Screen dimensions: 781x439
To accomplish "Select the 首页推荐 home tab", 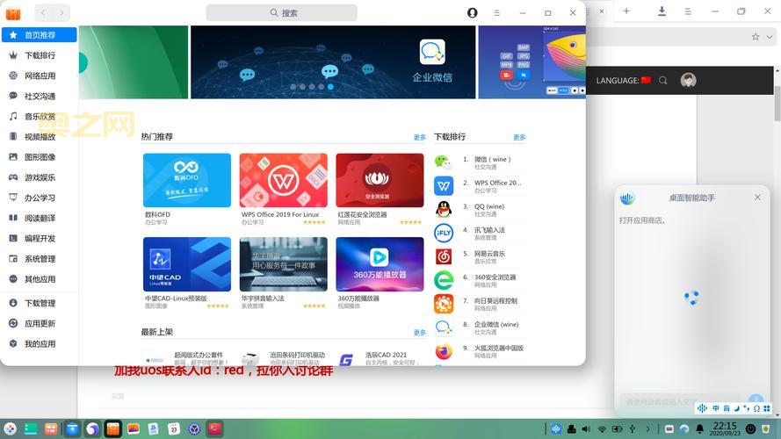I will 40,35.
